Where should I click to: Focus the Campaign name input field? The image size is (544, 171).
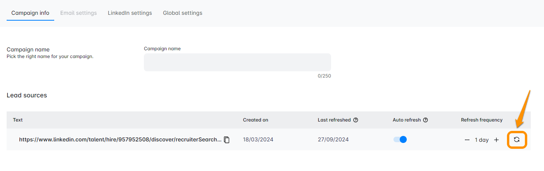click(237, 62)
